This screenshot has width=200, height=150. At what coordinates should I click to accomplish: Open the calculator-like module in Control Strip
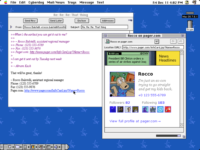point(26,147)
